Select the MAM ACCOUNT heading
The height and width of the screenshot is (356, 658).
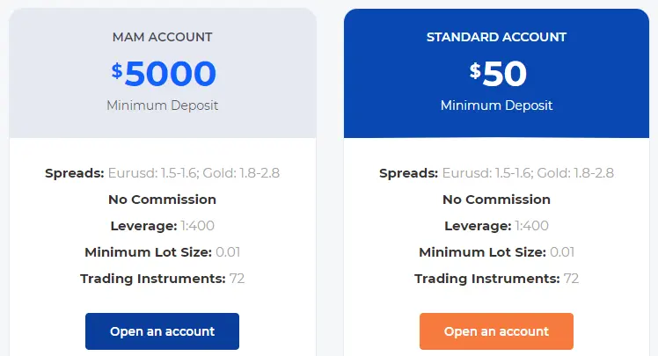163,37
